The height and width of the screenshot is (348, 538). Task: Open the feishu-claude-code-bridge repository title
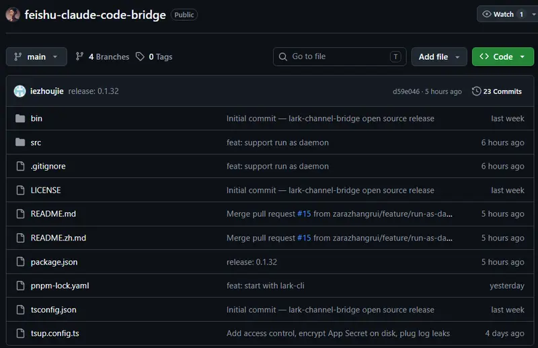pyautogui.click(x=95, y=15)
